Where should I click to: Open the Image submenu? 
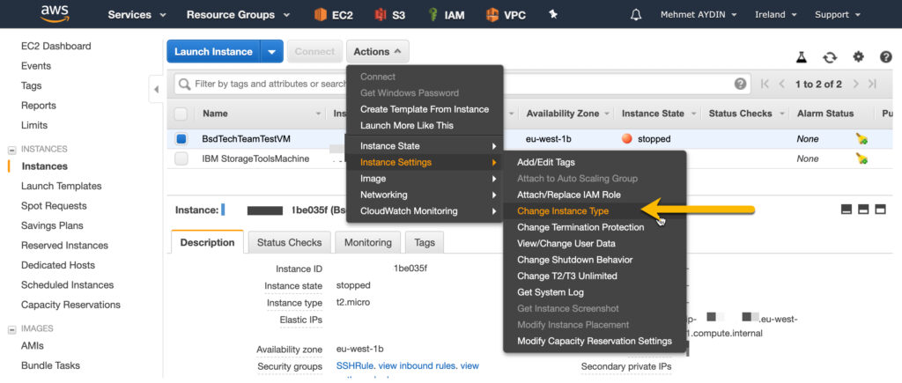pos(425,178)
